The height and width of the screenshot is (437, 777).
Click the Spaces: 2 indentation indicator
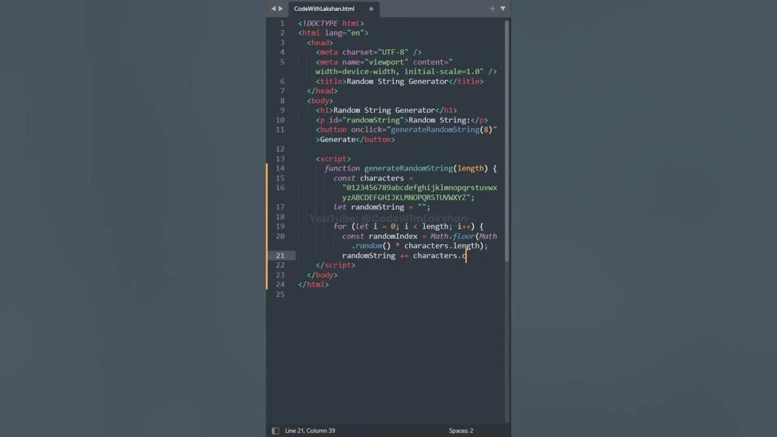tap(460, 430)
